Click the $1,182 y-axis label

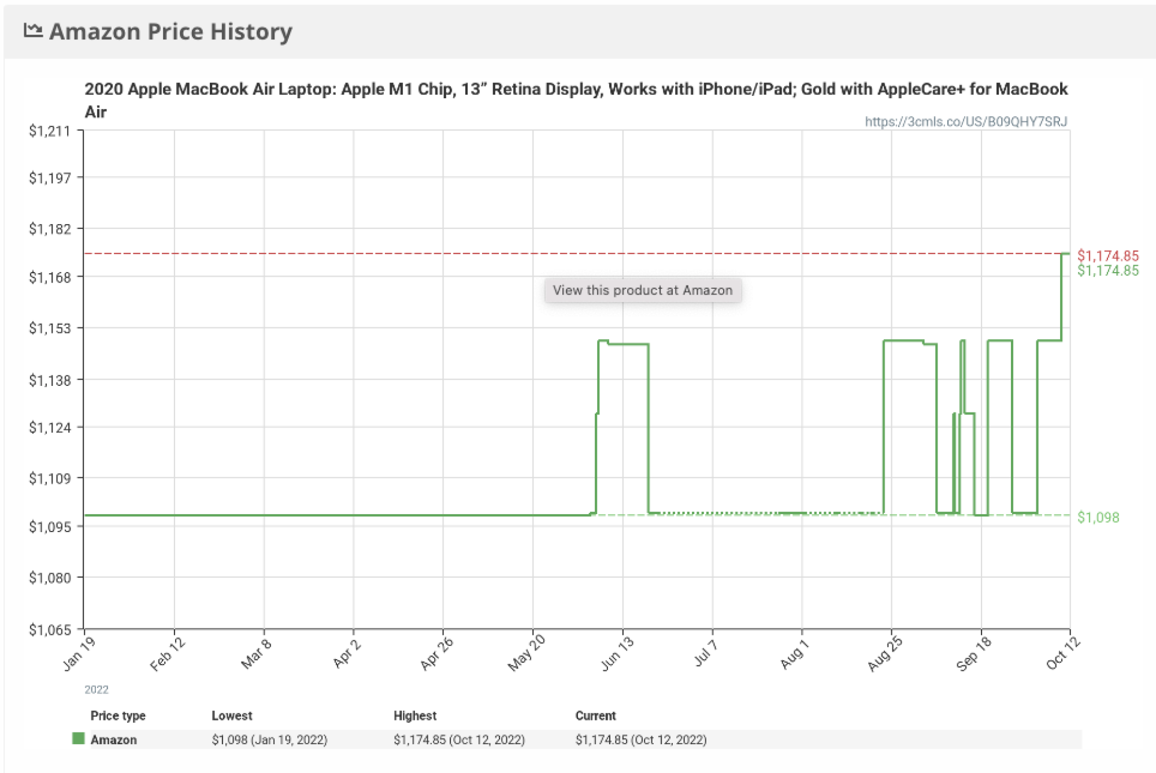click(50, 229)
